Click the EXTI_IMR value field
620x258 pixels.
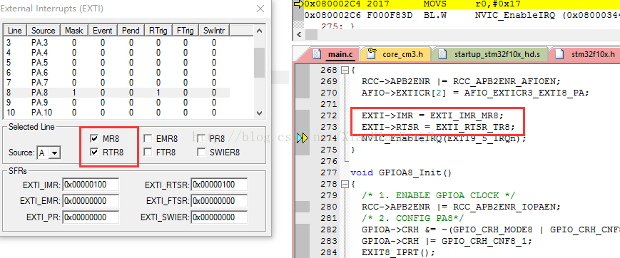pos(91,185)
